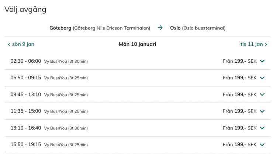Select the 02:30 - 06:00 departure time

[25, 61]
